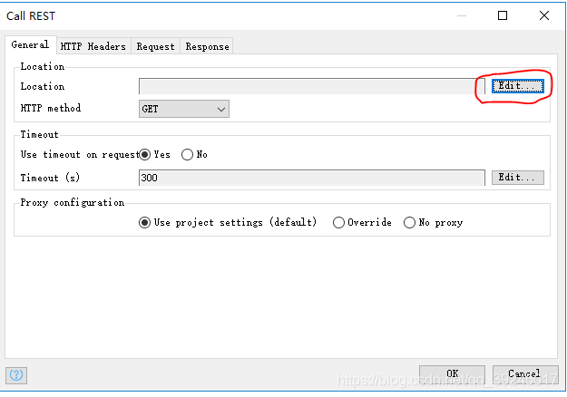Viewport: 567px width, 397px height.
Task: Close the Call REST dialog window
Action: pos(543,15)
